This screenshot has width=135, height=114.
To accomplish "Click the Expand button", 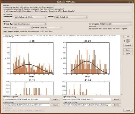I will click(x=128, y=45).
